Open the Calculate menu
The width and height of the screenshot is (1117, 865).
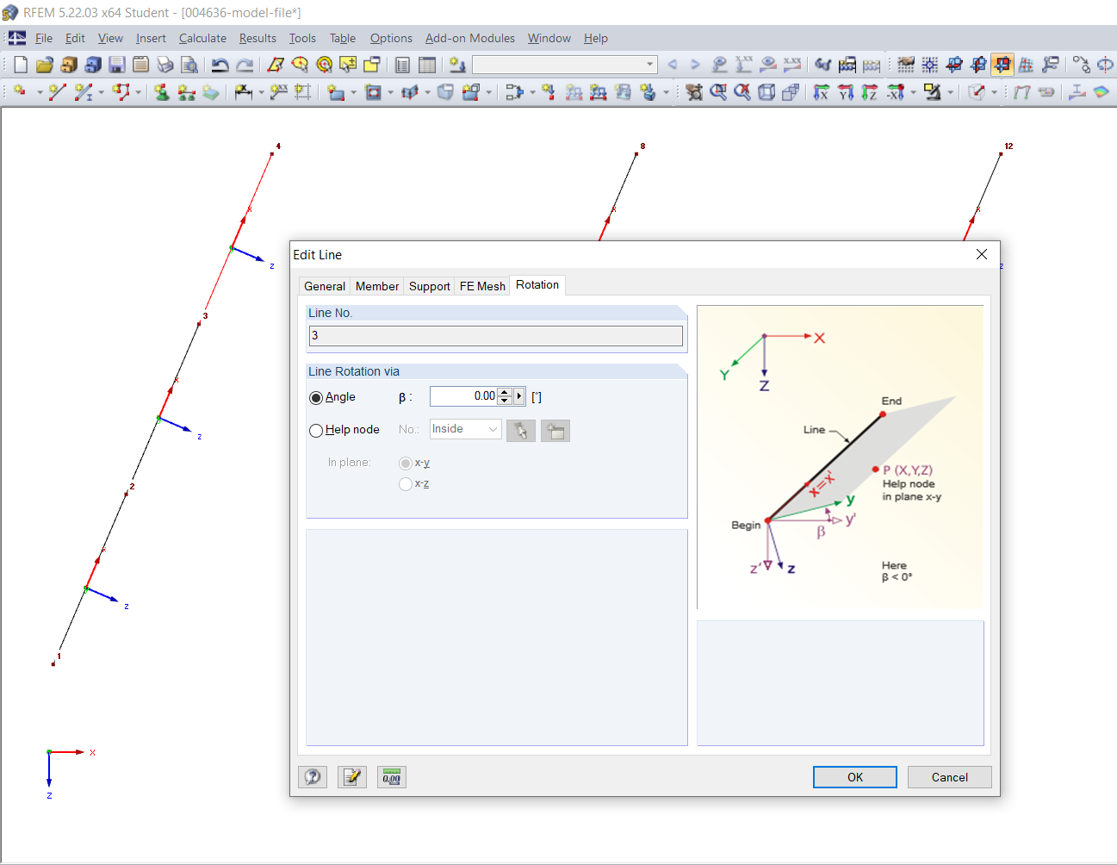202,38
